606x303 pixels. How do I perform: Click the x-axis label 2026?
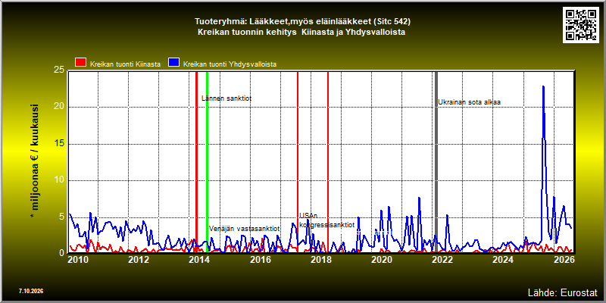click(x=564, y=260)
